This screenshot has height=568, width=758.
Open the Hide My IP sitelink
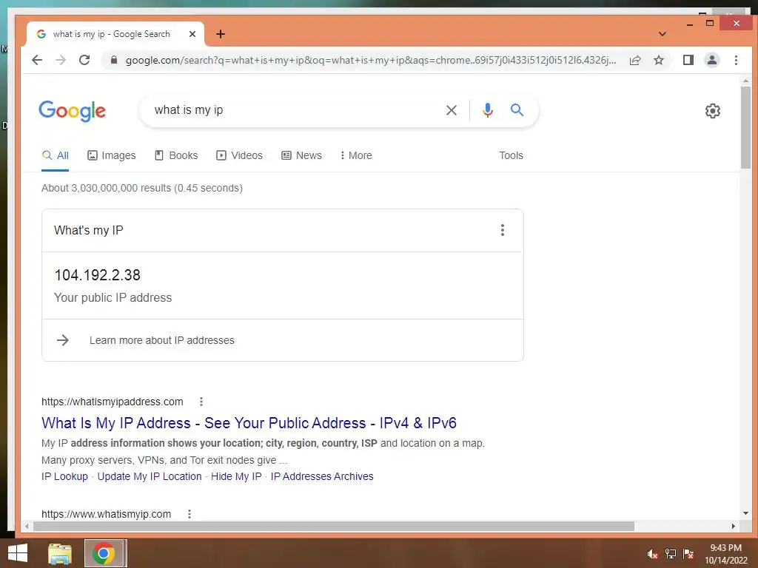coord(236,476)
